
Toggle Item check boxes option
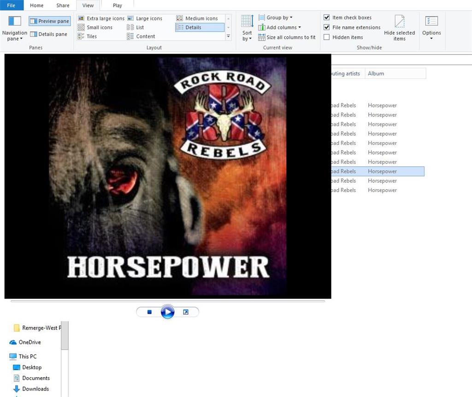click(348, 18)
